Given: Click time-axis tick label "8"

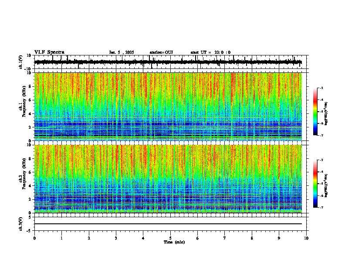Looking at the screenshot, I should coord(252,238).
